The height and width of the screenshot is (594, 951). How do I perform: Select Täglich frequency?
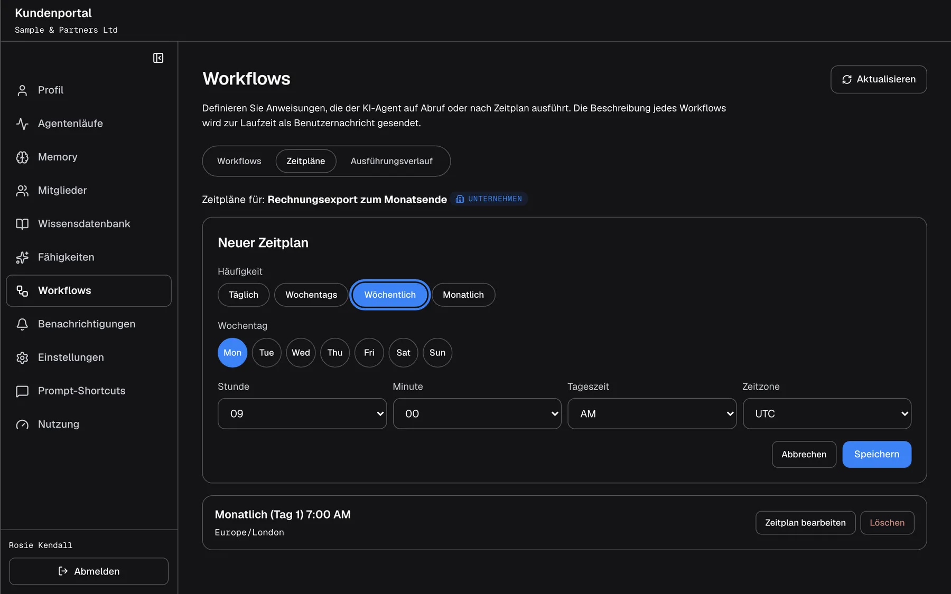click(x=244, y=295)
